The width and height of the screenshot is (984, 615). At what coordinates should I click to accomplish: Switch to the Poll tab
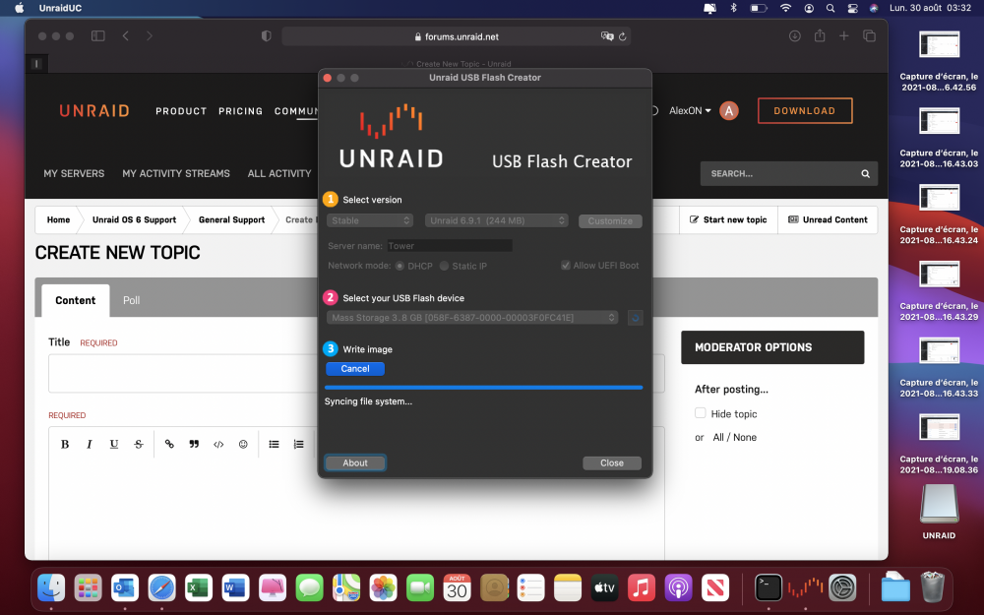point(131,300)
